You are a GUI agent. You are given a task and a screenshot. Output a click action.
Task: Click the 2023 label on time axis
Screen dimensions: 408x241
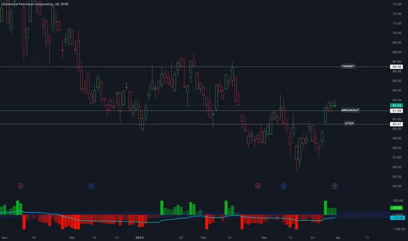click(x=139, y=237)
